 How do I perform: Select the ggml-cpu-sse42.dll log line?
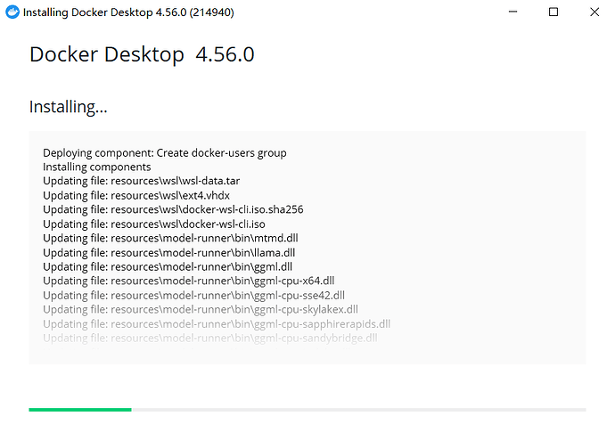[193, 295]
